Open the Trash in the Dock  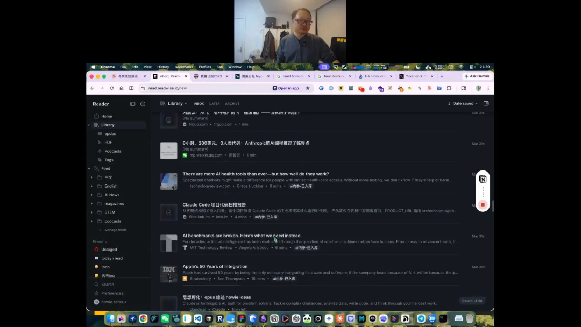coord(470,318)
